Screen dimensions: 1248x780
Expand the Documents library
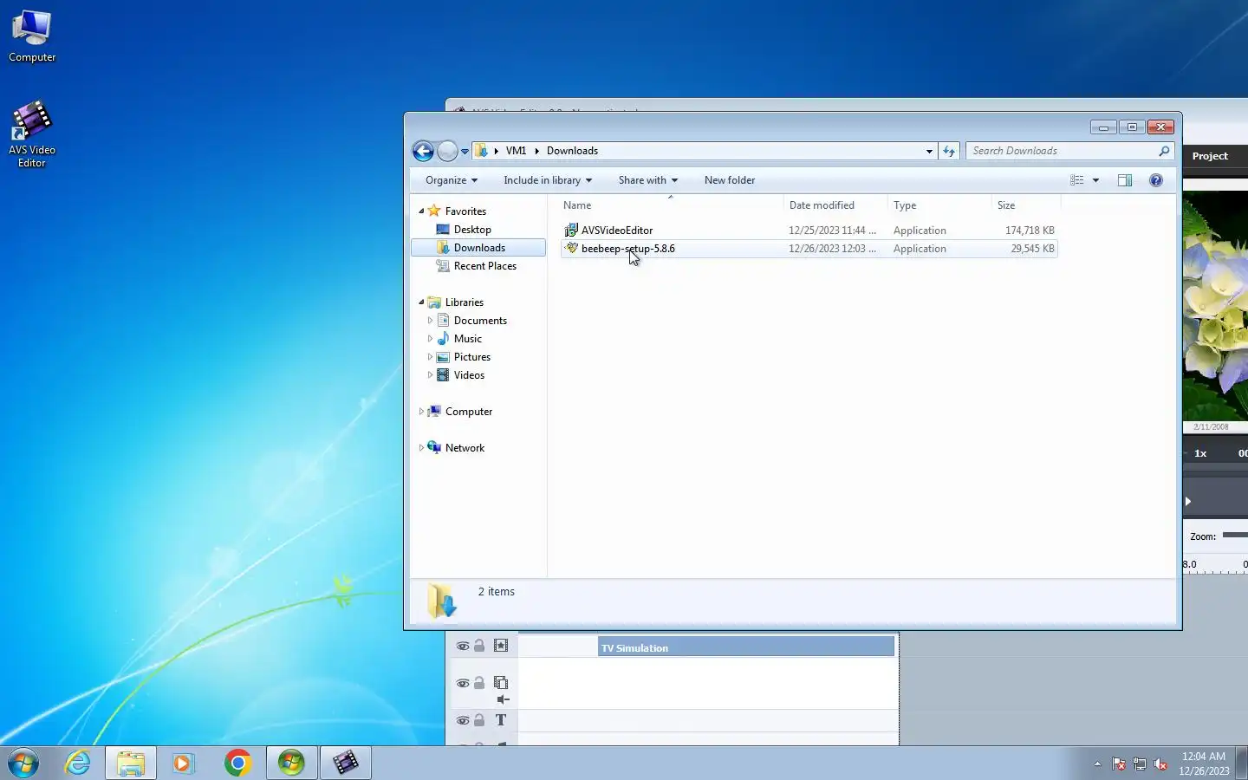tap(430, 321)
